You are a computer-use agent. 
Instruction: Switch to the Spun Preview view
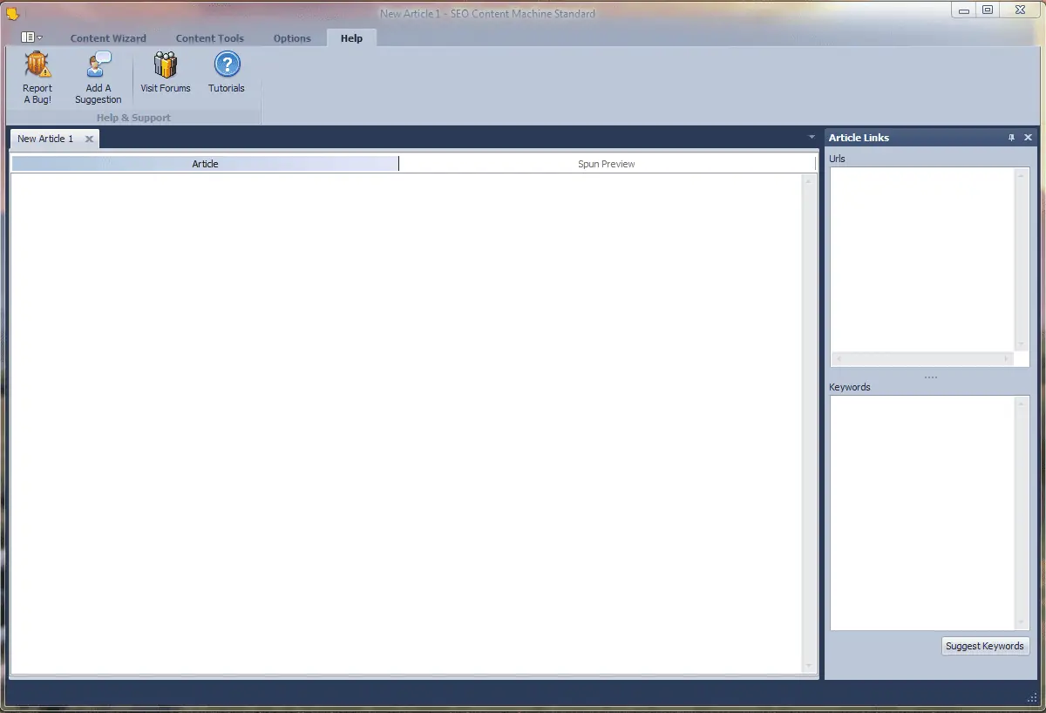607,164
